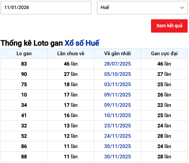Open the 30/11/2025 link in row 88
Image resolution: width=189 pixels, height=163 pixels.
(117, 157)
